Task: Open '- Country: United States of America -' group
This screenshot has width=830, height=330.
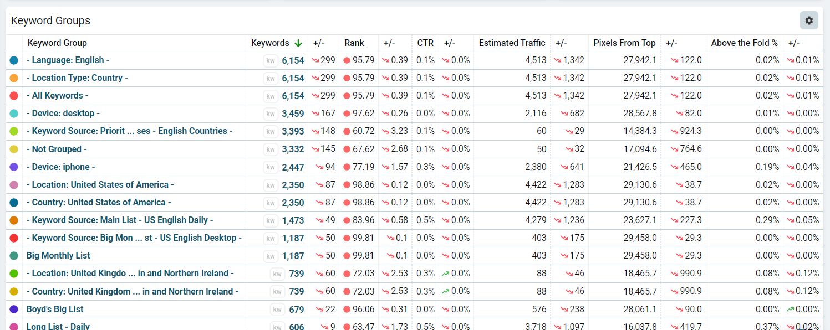Action: click(99, 202)
